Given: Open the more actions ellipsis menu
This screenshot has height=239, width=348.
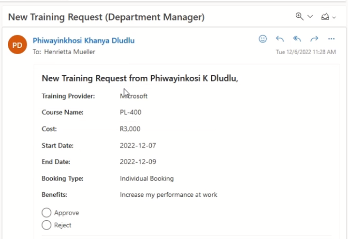Looking at the screenshot, I should point(331,39).
